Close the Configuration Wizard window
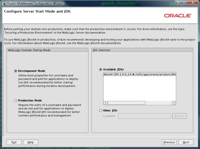Image resolution: width=200 pixels, height=149 pixels. [x=193, y=2]
